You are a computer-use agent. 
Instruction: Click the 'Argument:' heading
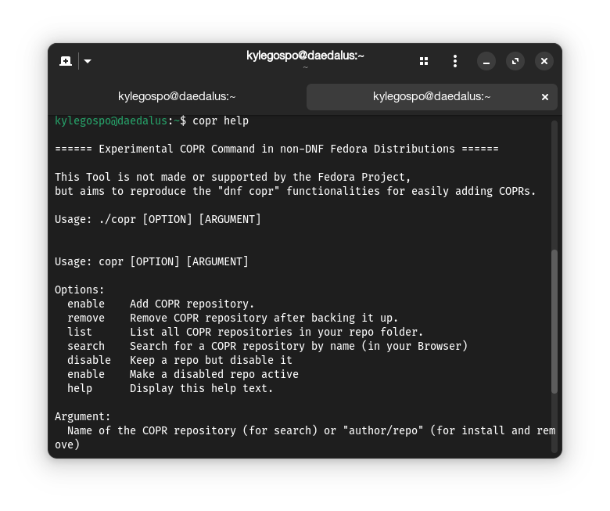[x=82, y=417]
